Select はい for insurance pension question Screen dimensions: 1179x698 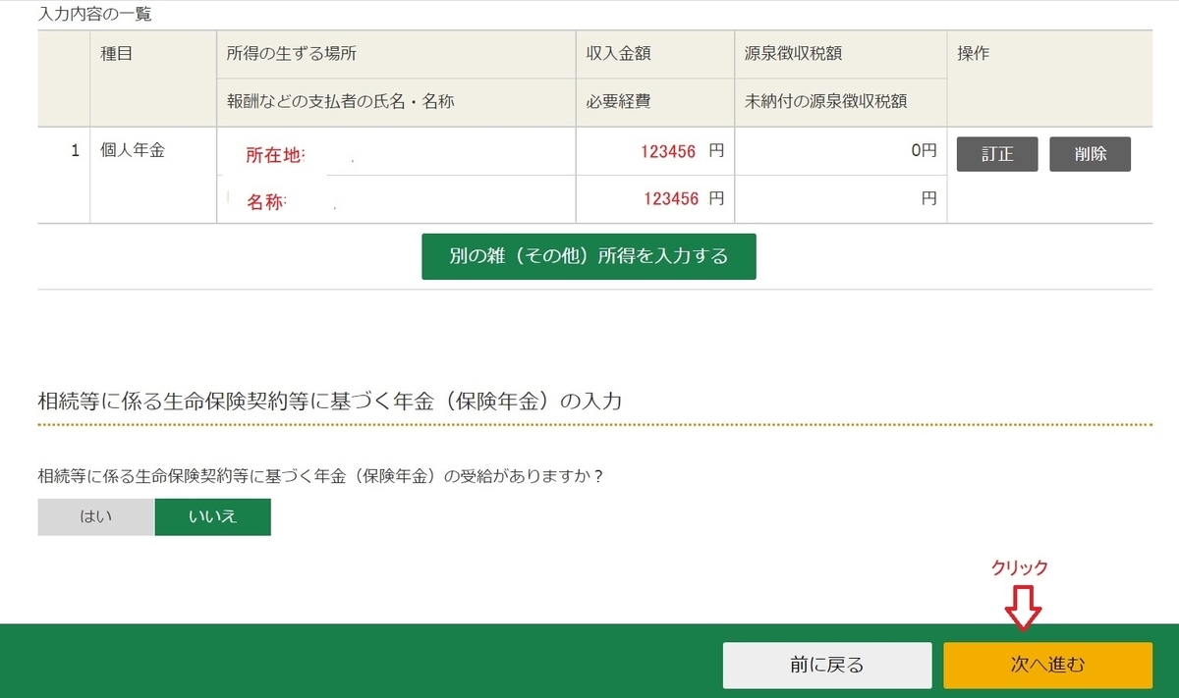pos(95,516)
